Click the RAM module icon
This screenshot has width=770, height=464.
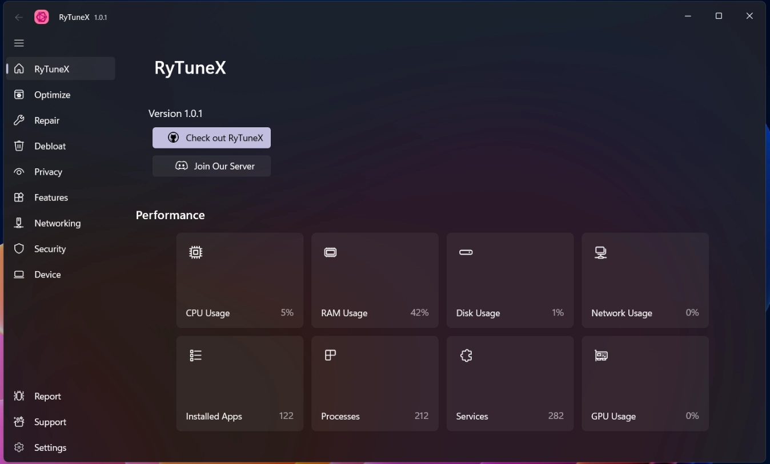(x=331, y=252)
